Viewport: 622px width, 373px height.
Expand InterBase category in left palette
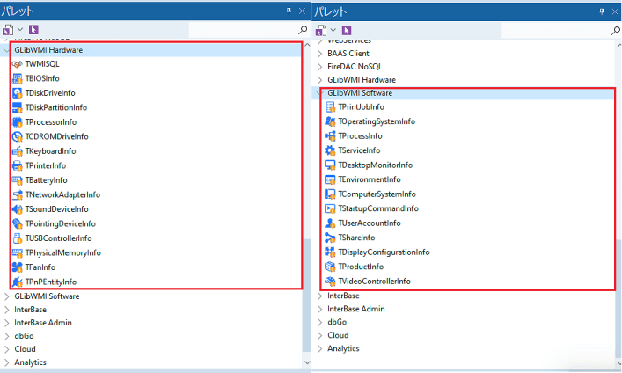coord(6,310)
